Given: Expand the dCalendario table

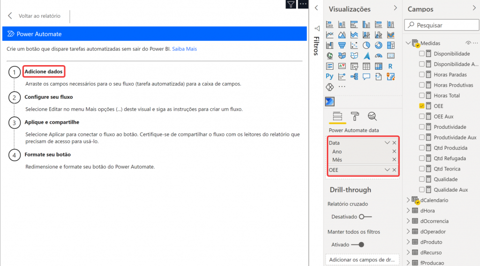Looking at the screenshot, I should click(408, 200).
